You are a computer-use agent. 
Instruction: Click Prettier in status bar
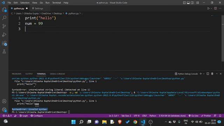[206, 116]
